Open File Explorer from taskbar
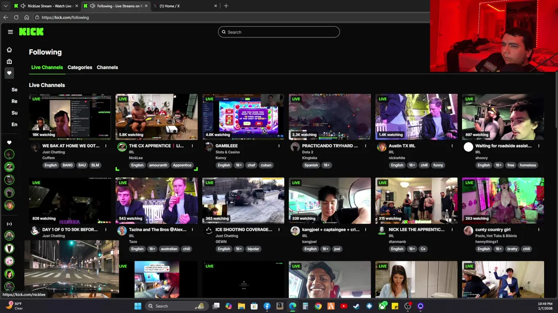Image resolution: width=558 pixels, height=313 pixels. (x=241, y=306)
